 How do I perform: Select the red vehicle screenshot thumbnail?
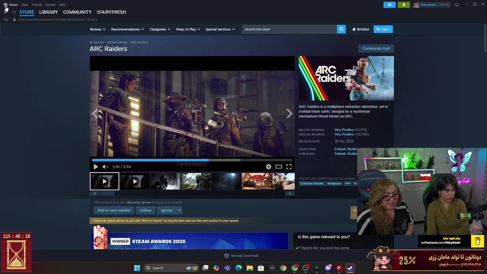coord(256,181)
